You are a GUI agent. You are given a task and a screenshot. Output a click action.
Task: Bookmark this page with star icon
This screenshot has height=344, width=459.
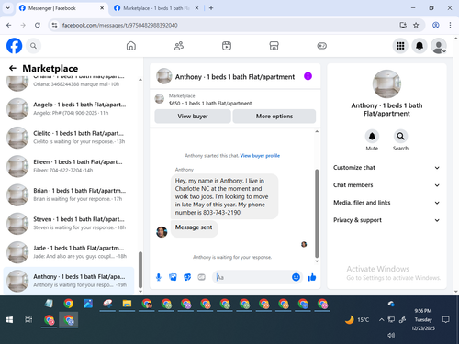click(x=416, y=25)
